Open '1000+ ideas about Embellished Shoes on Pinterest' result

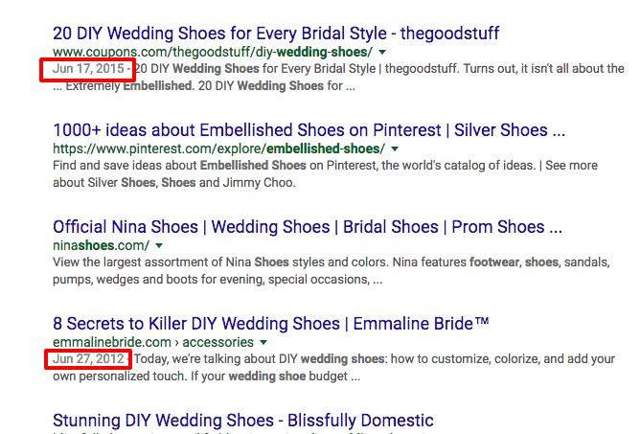309,130
